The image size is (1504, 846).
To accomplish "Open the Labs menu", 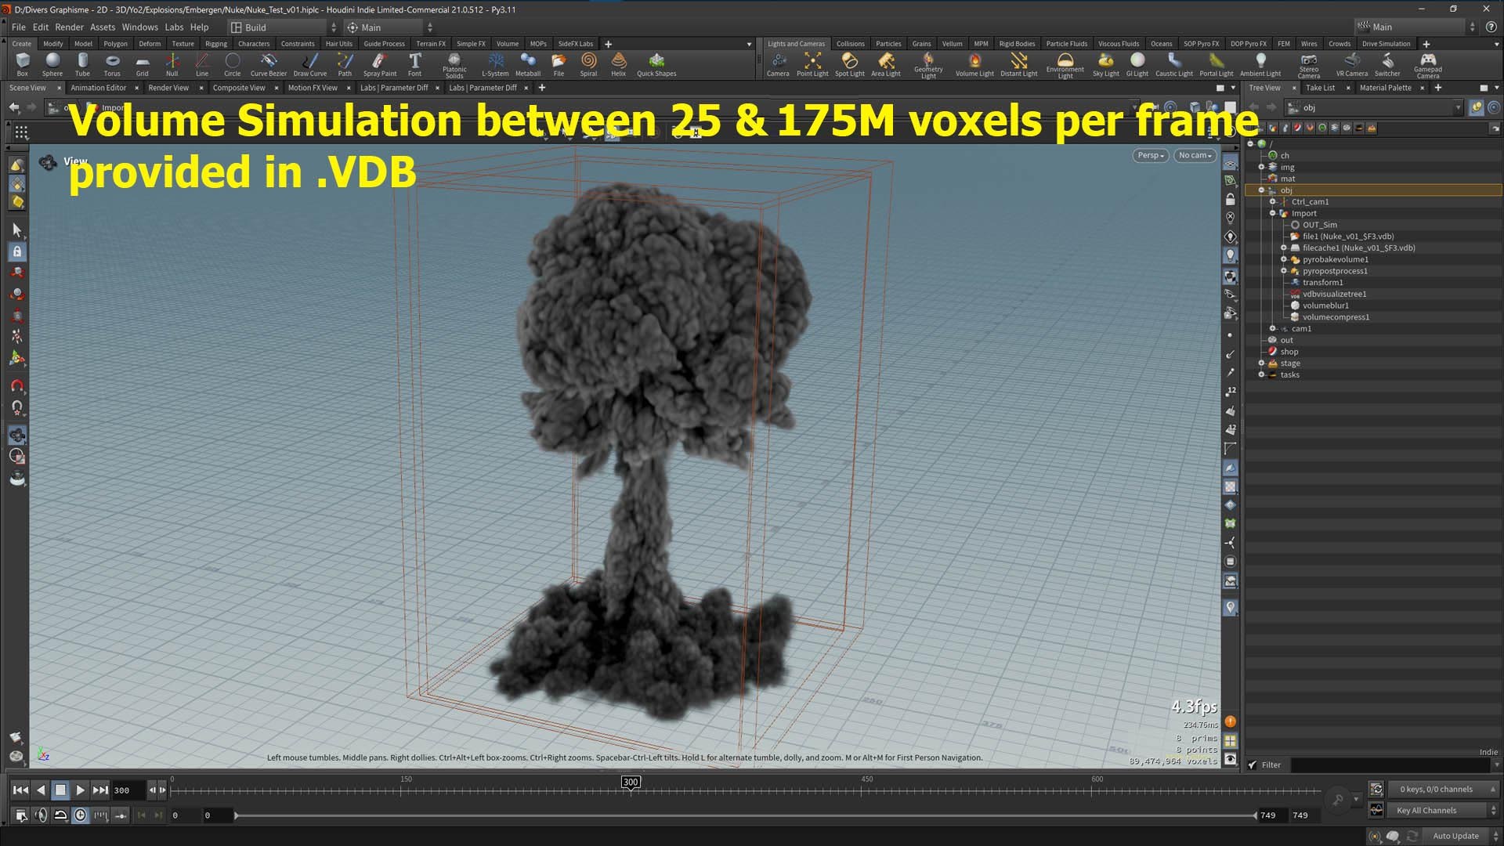I will [174, 27].
